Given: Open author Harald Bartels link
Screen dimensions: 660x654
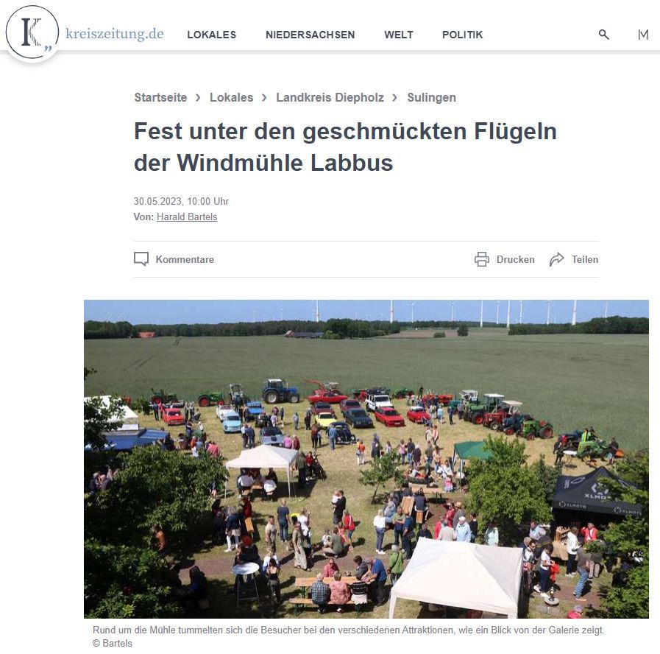Looking at the screenshot, I should click(187, 217).
